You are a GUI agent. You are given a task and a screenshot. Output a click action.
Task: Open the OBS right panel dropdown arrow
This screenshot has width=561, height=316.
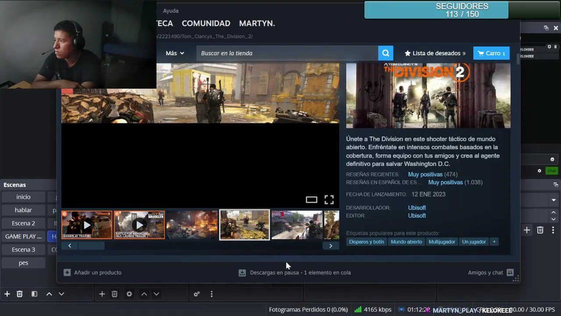554,200
